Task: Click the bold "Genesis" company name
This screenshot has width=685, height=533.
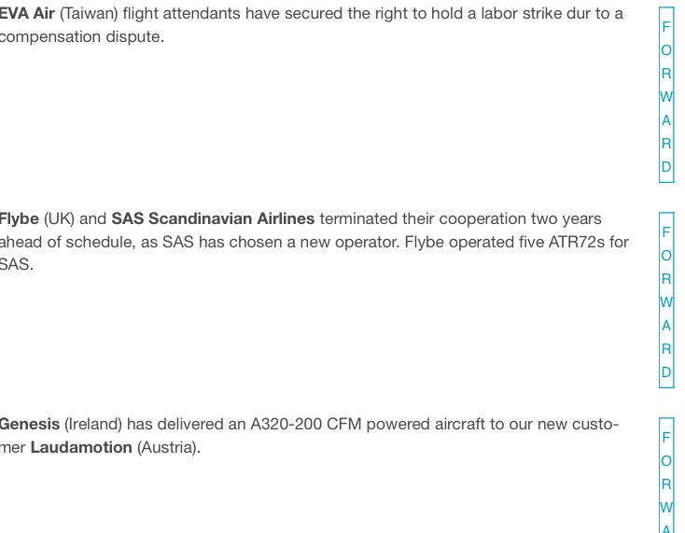Action: [x=29, y=425]
